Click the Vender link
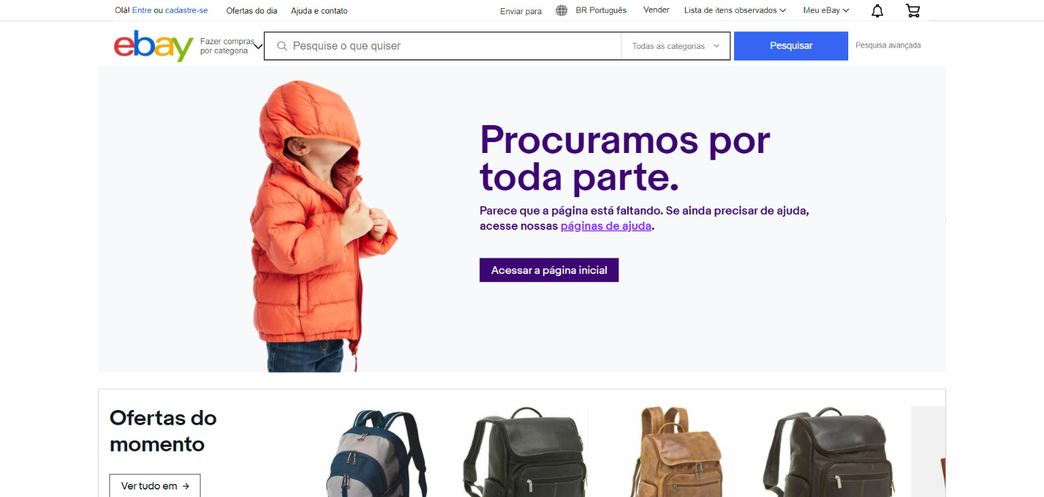The image size is (1044, 497). 657,10
